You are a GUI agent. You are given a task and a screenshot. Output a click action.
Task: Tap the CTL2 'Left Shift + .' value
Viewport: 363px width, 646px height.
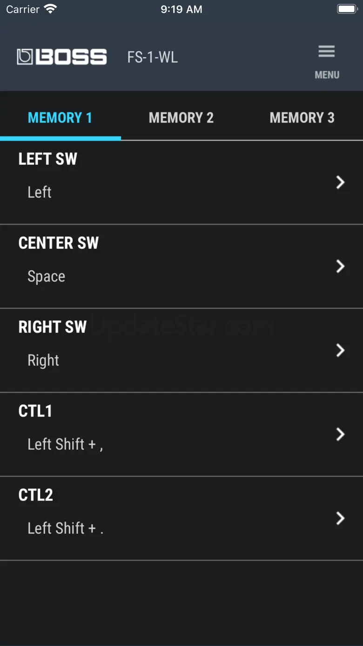(65, 528)
